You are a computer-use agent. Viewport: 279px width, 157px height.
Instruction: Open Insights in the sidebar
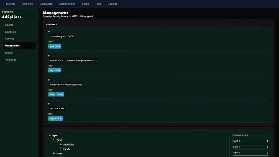coord(19,25)
